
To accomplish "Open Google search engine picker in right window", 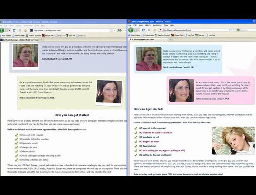I will (x=239, y=30).
